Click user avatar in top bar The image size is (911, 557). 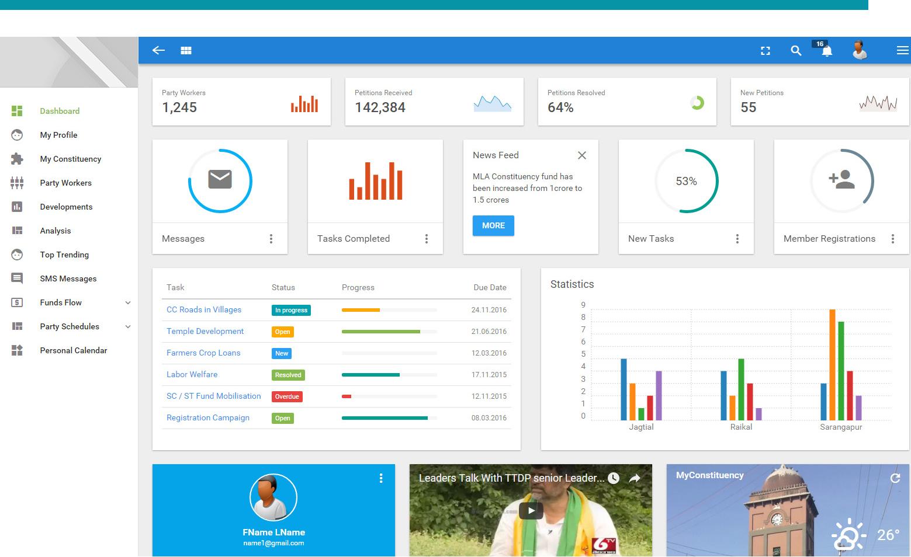click(858, 50)
